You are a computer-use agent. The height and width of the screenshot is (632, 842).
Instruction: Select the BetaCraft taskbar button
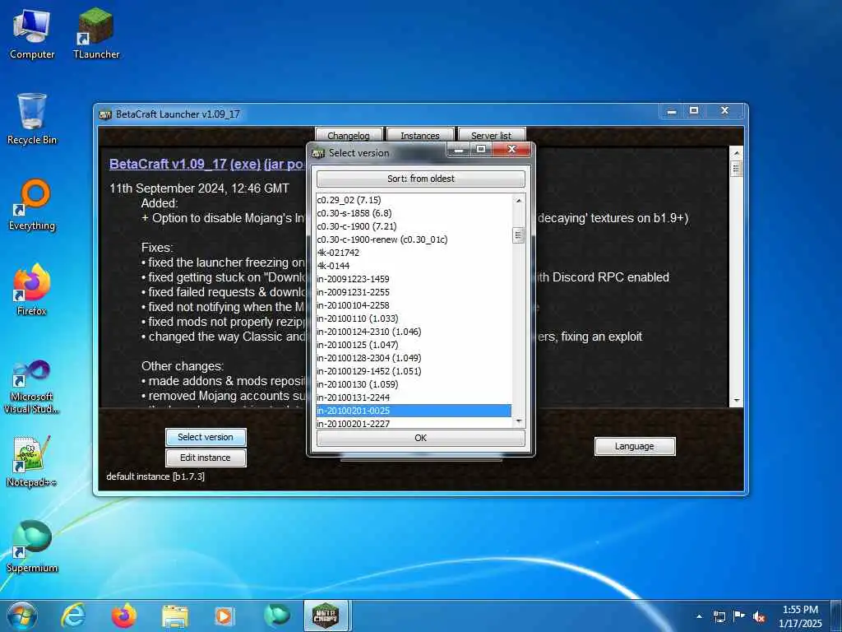coord(326,616)
